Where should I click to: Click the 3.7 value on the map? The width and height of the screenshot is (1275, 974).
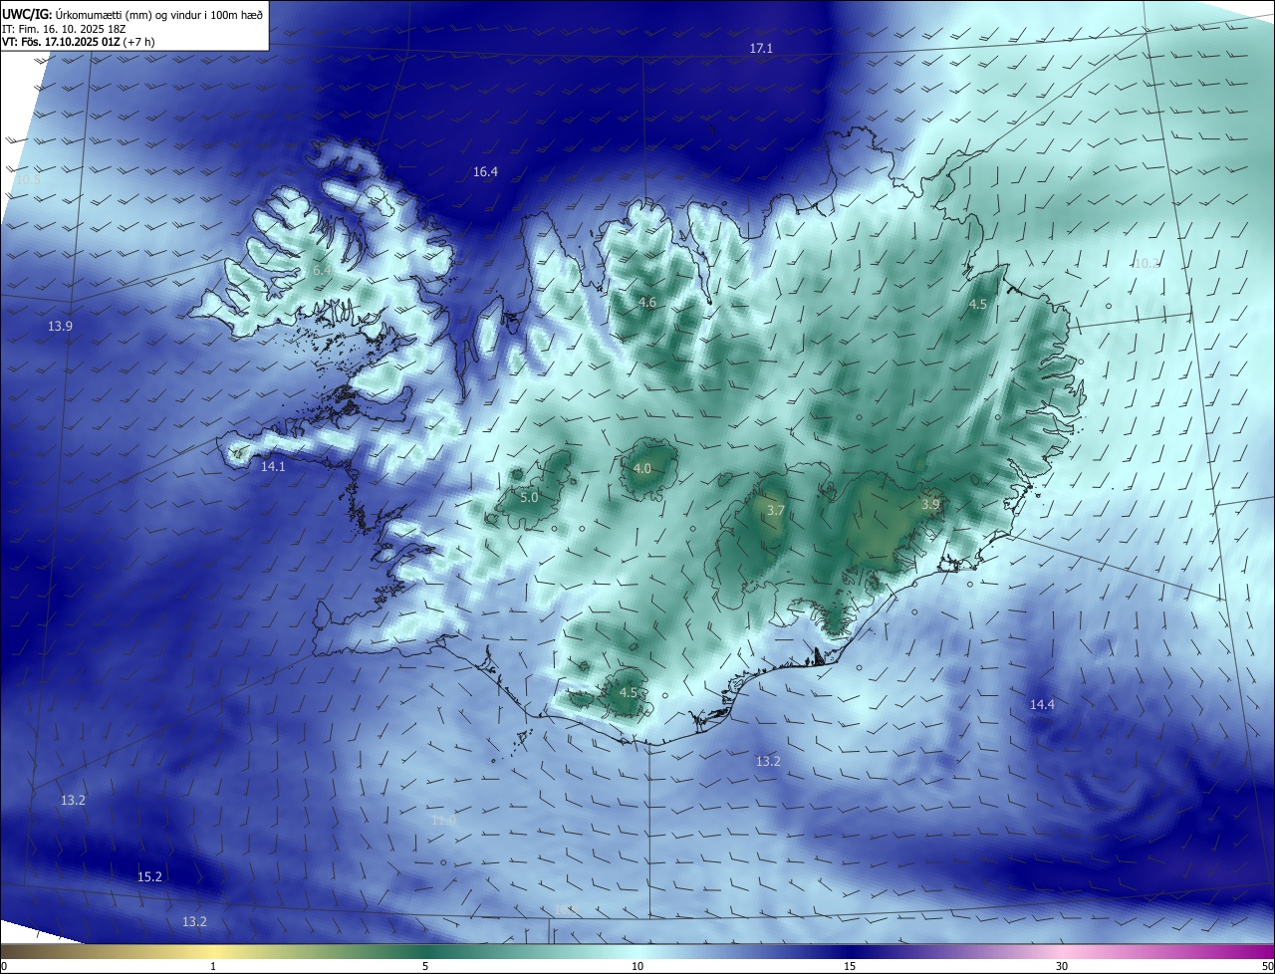[x=776, y=510]
